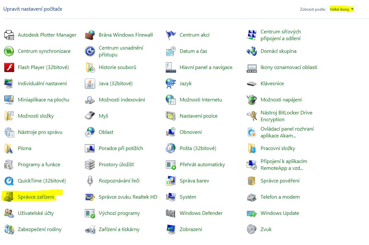Viewport: 369px width, 245px height.
Task: Open the Windows Defender icon
Action: tap(171, 213)
